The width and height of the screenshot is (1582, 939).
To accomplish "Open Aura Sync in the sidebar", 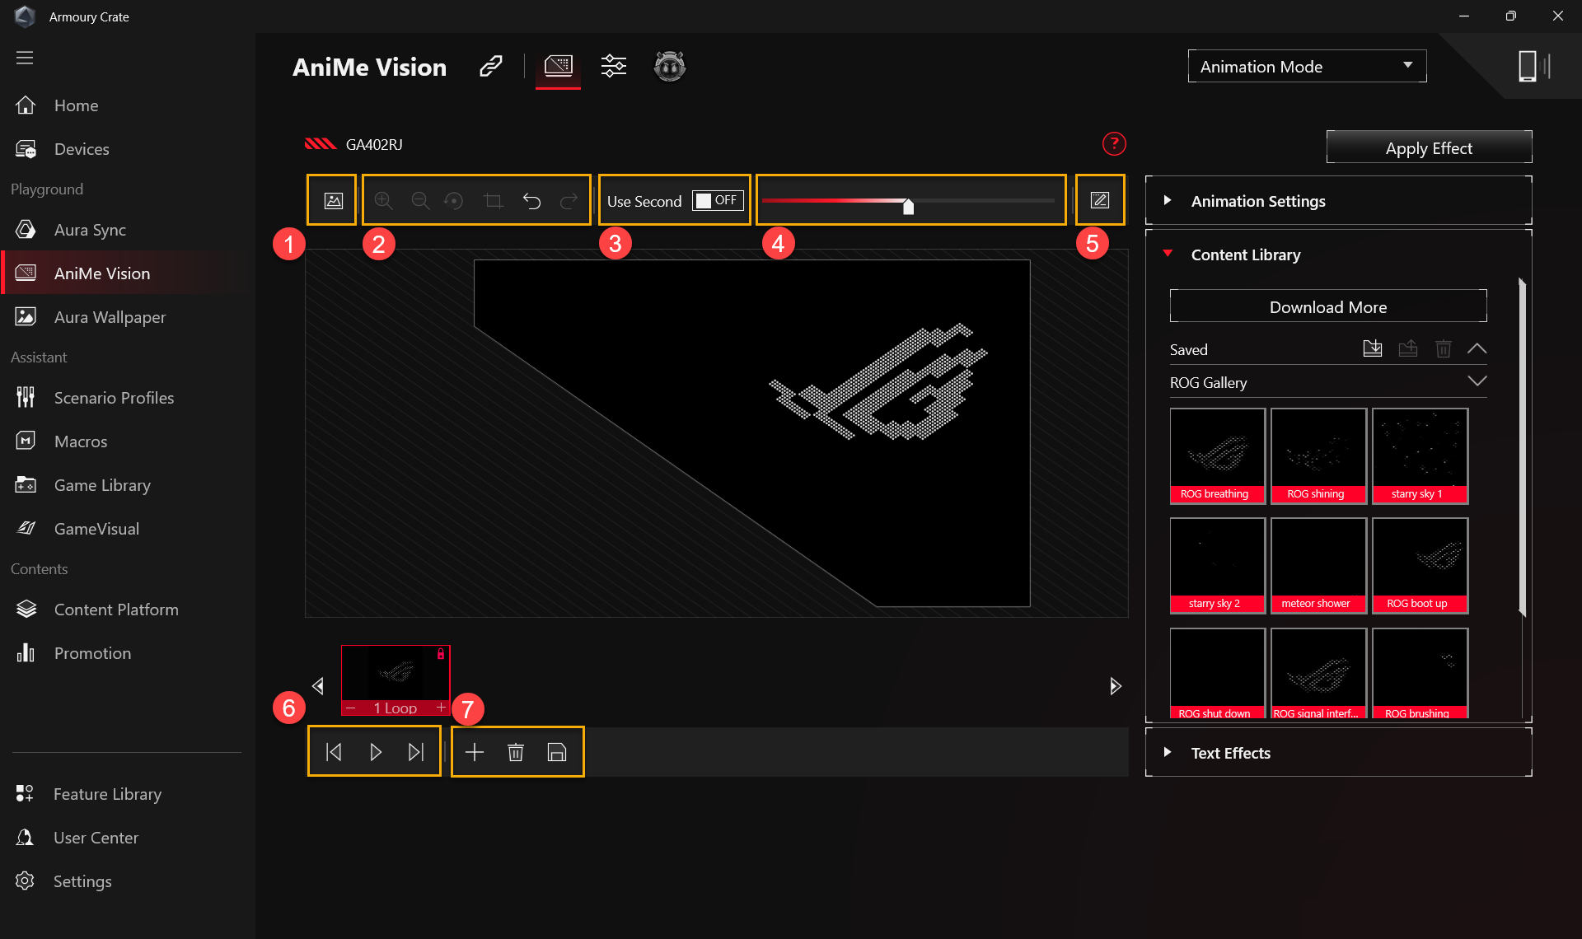I will (x=90, y=230).
